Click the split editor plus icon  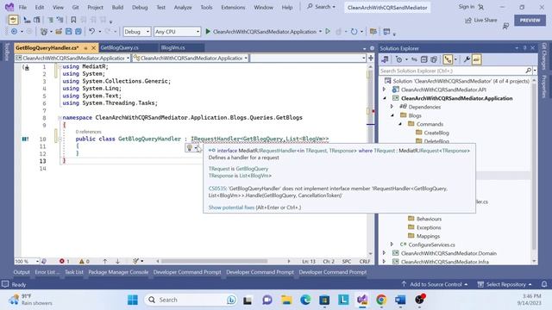pyautogui.click(x=371, y=58)
